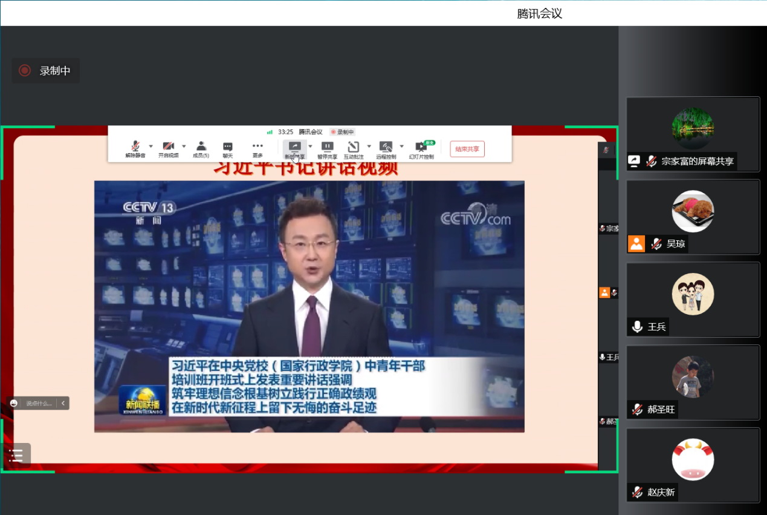Pause sharing with 暂停共享

[x=327, y=149]
